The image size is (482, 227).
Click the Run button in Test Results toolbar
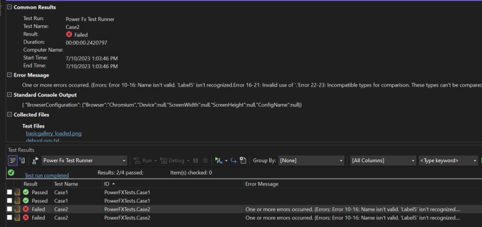[143, 160]
